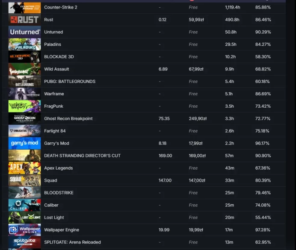Click the 96.17% rating cell
Viewport: 296px width, 250px height.
click(262, 143)
